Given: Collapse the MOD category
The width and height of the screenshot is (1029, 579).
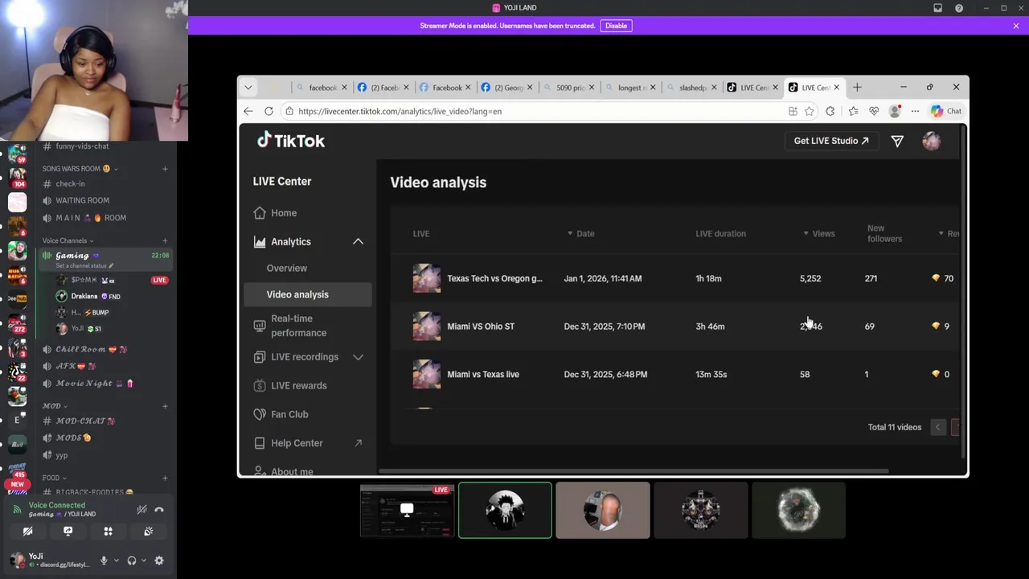Looking at the screenshot, I should [55, 406].
